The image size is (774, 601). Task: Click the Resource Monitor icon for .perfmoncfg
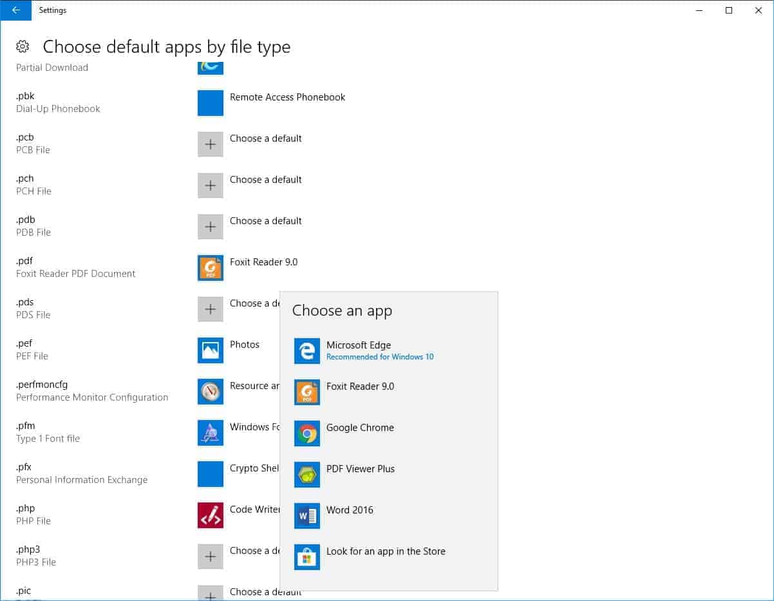tap(211, 392)
